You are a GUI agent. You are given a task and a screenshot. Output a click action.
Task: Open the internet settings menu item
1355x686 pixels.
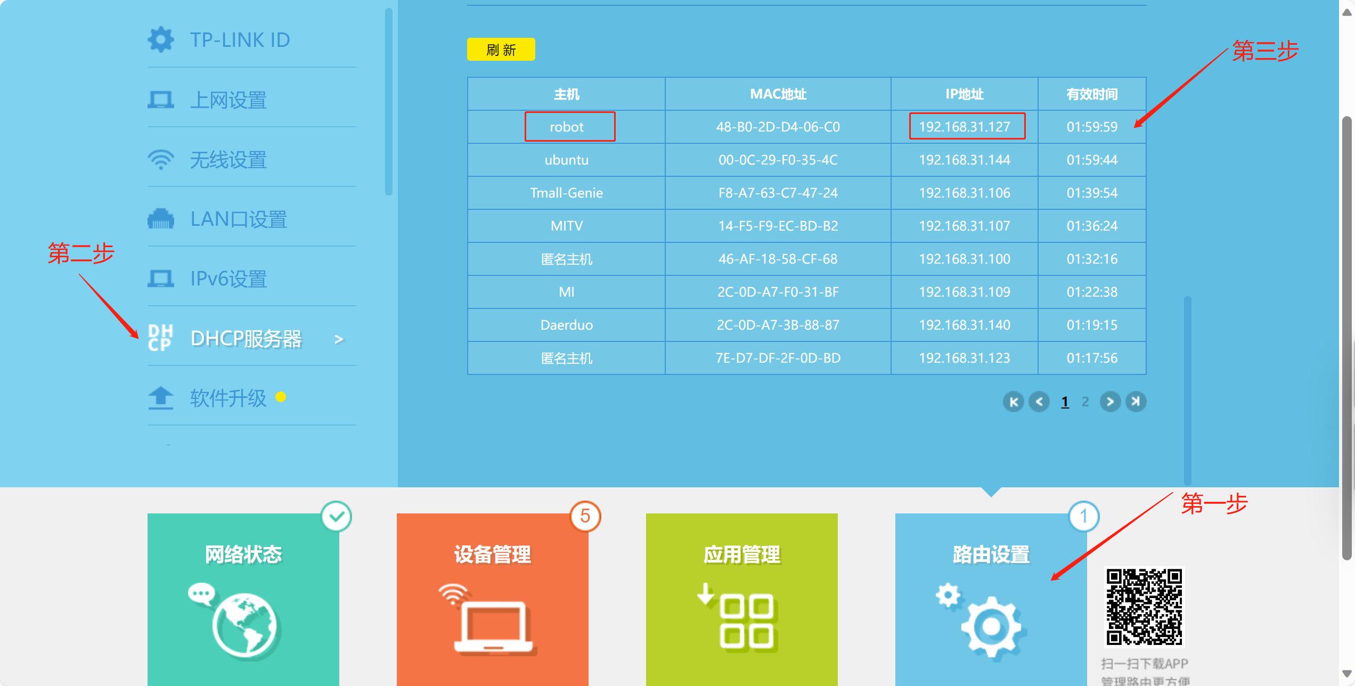point(228,100)
